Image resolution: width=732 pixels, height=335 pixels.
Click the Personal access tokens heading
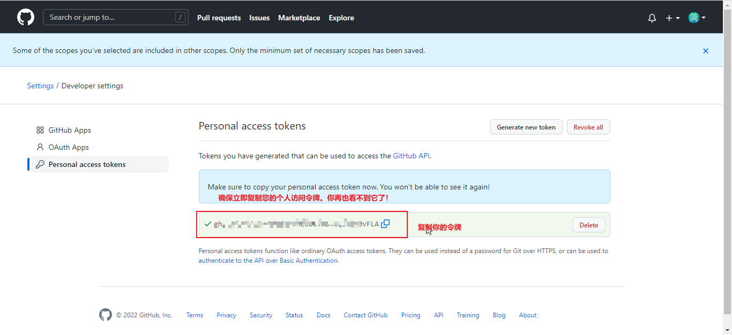tap(252, 126)
